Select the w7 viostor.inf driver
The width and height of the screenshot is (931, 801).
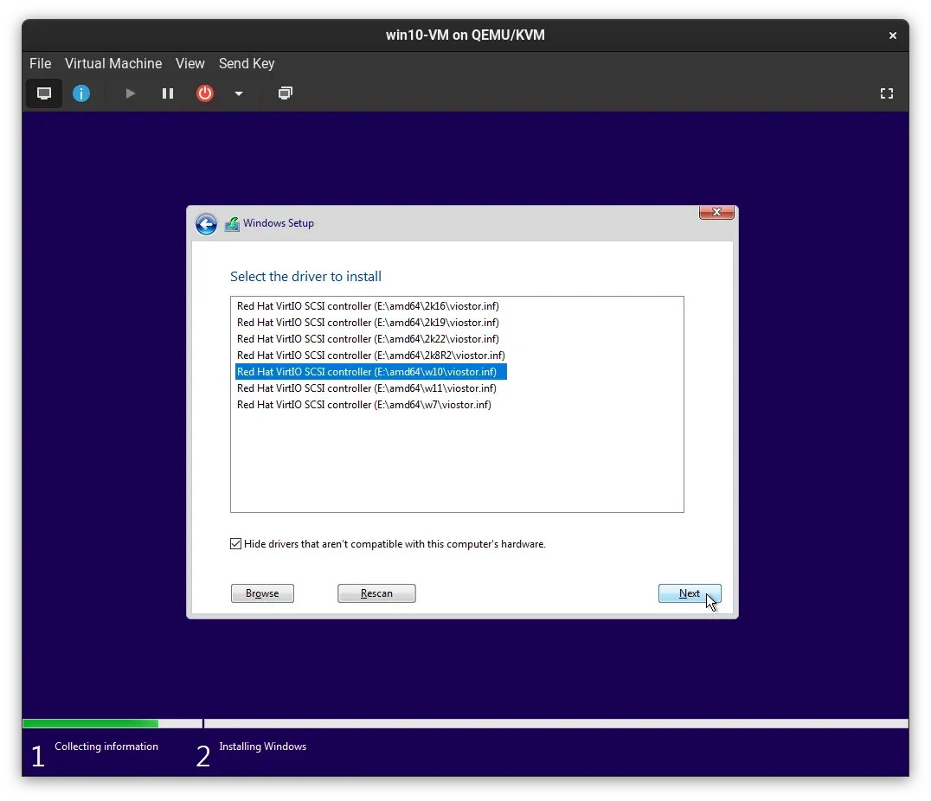click(364, 405)
